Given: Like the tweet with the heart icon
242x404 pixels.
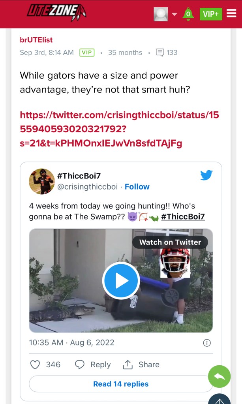Looking at the screenshot, I should click(36, 365).
